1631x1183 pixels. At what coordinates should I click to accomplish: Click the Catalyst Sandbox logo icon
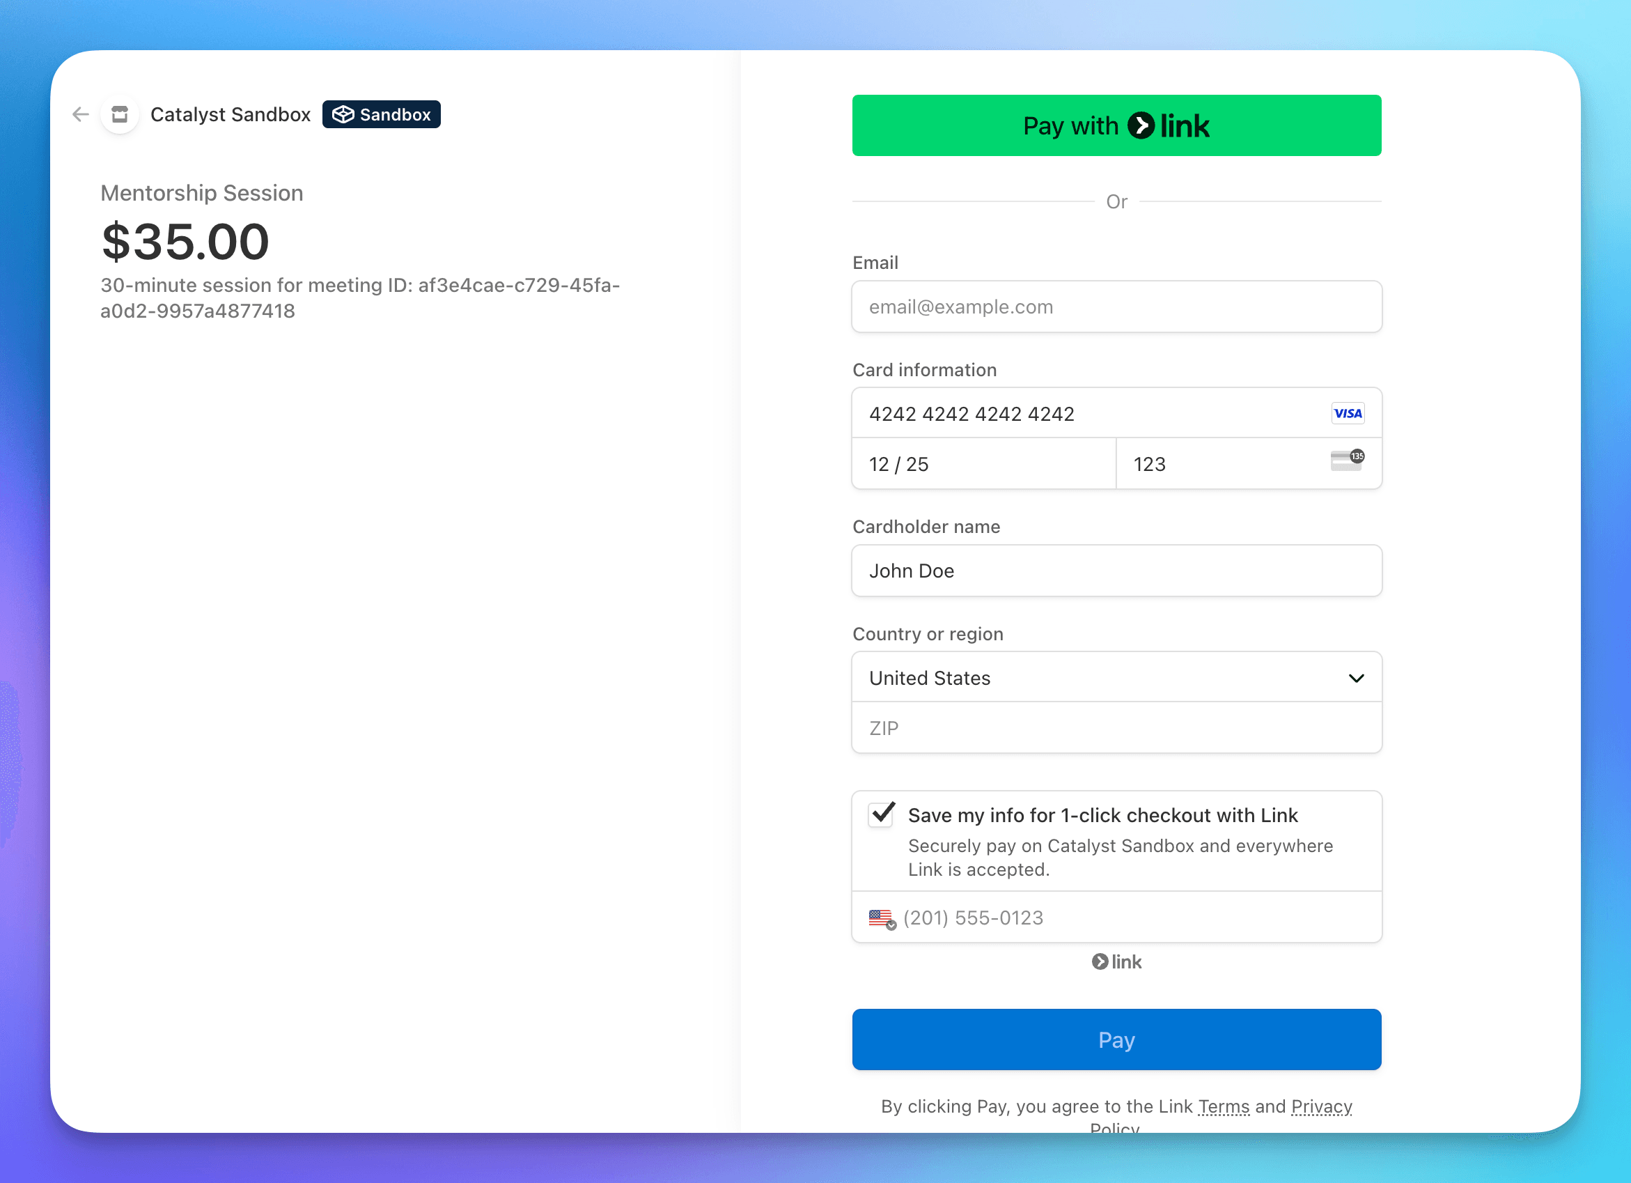pos(119,114)
